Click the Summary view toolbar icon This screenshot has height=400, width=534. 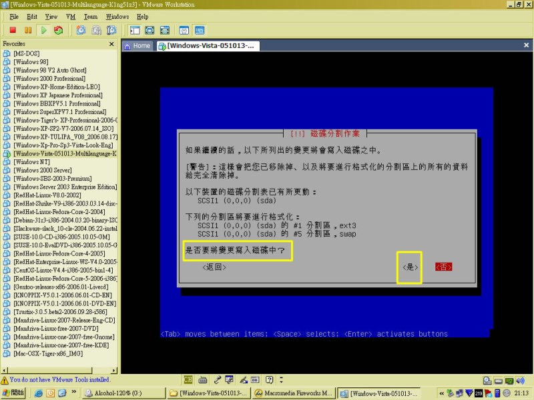coord(184,30)
